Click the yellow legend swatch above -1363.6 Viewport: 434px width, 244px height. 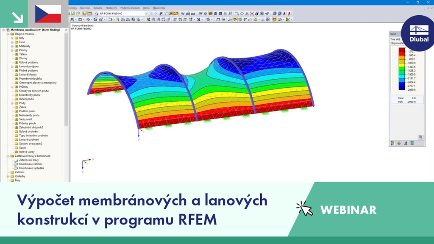click(x=402, y=65)
